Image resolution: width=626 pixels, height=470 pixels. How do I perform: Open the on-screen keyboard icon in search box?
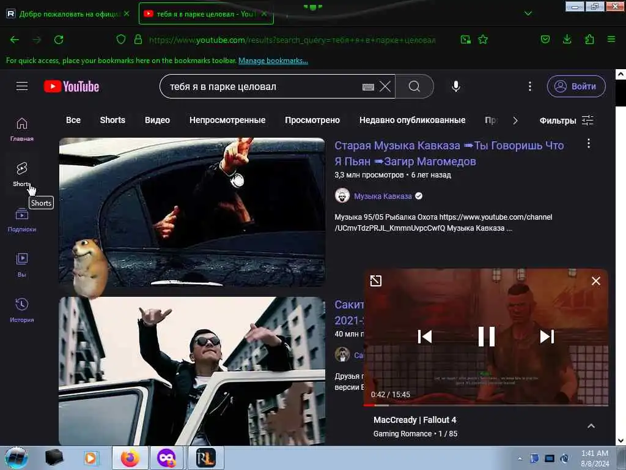pos(367,87)
